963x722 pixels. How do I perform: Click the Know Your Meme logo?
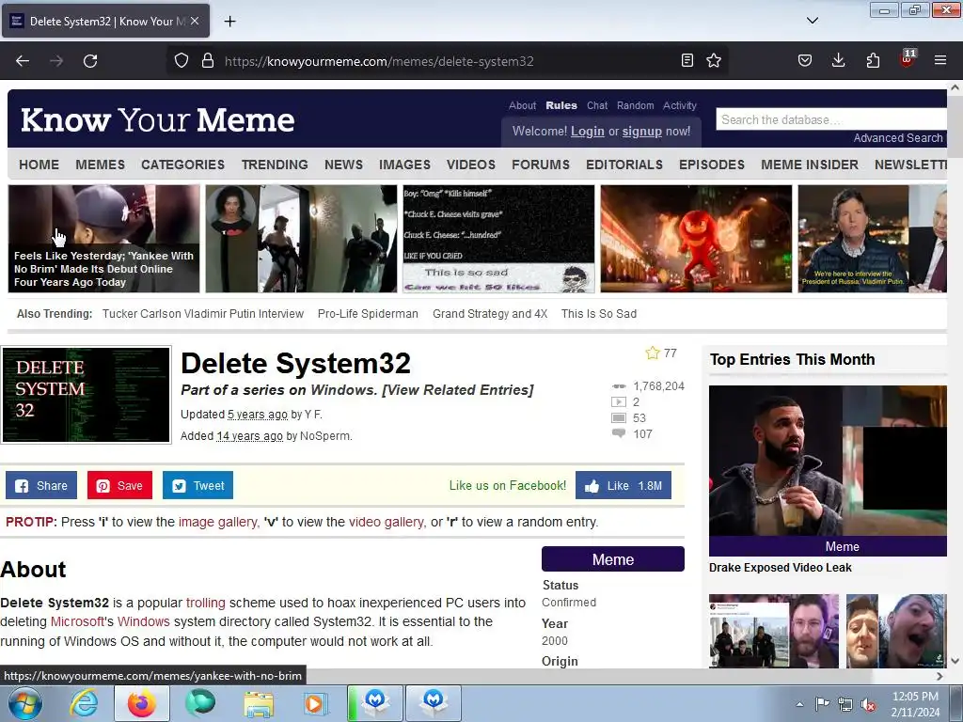(158, 119)
